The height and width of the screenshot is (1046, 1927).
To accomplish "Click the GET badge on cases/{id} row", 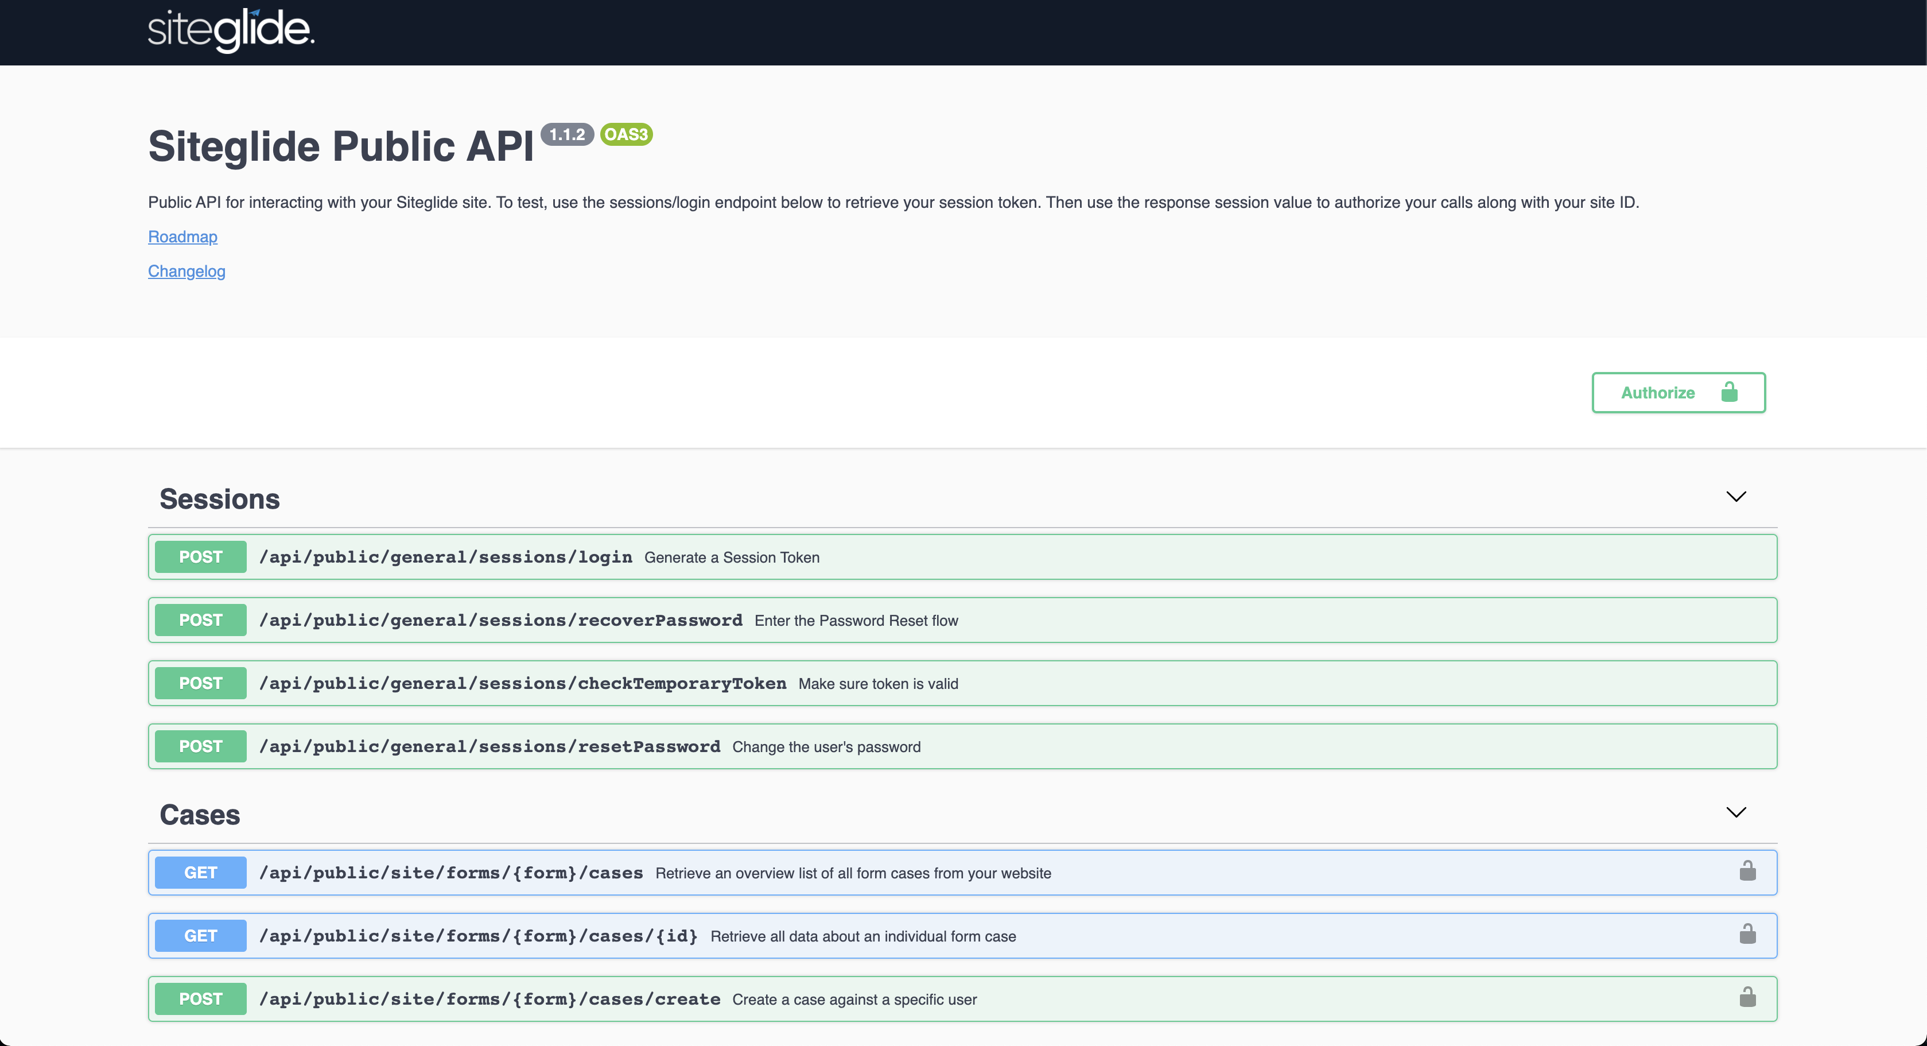I will pos(200,935).
